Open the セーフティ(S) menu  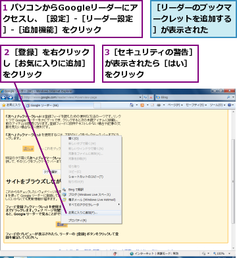[x=196, y=105]
